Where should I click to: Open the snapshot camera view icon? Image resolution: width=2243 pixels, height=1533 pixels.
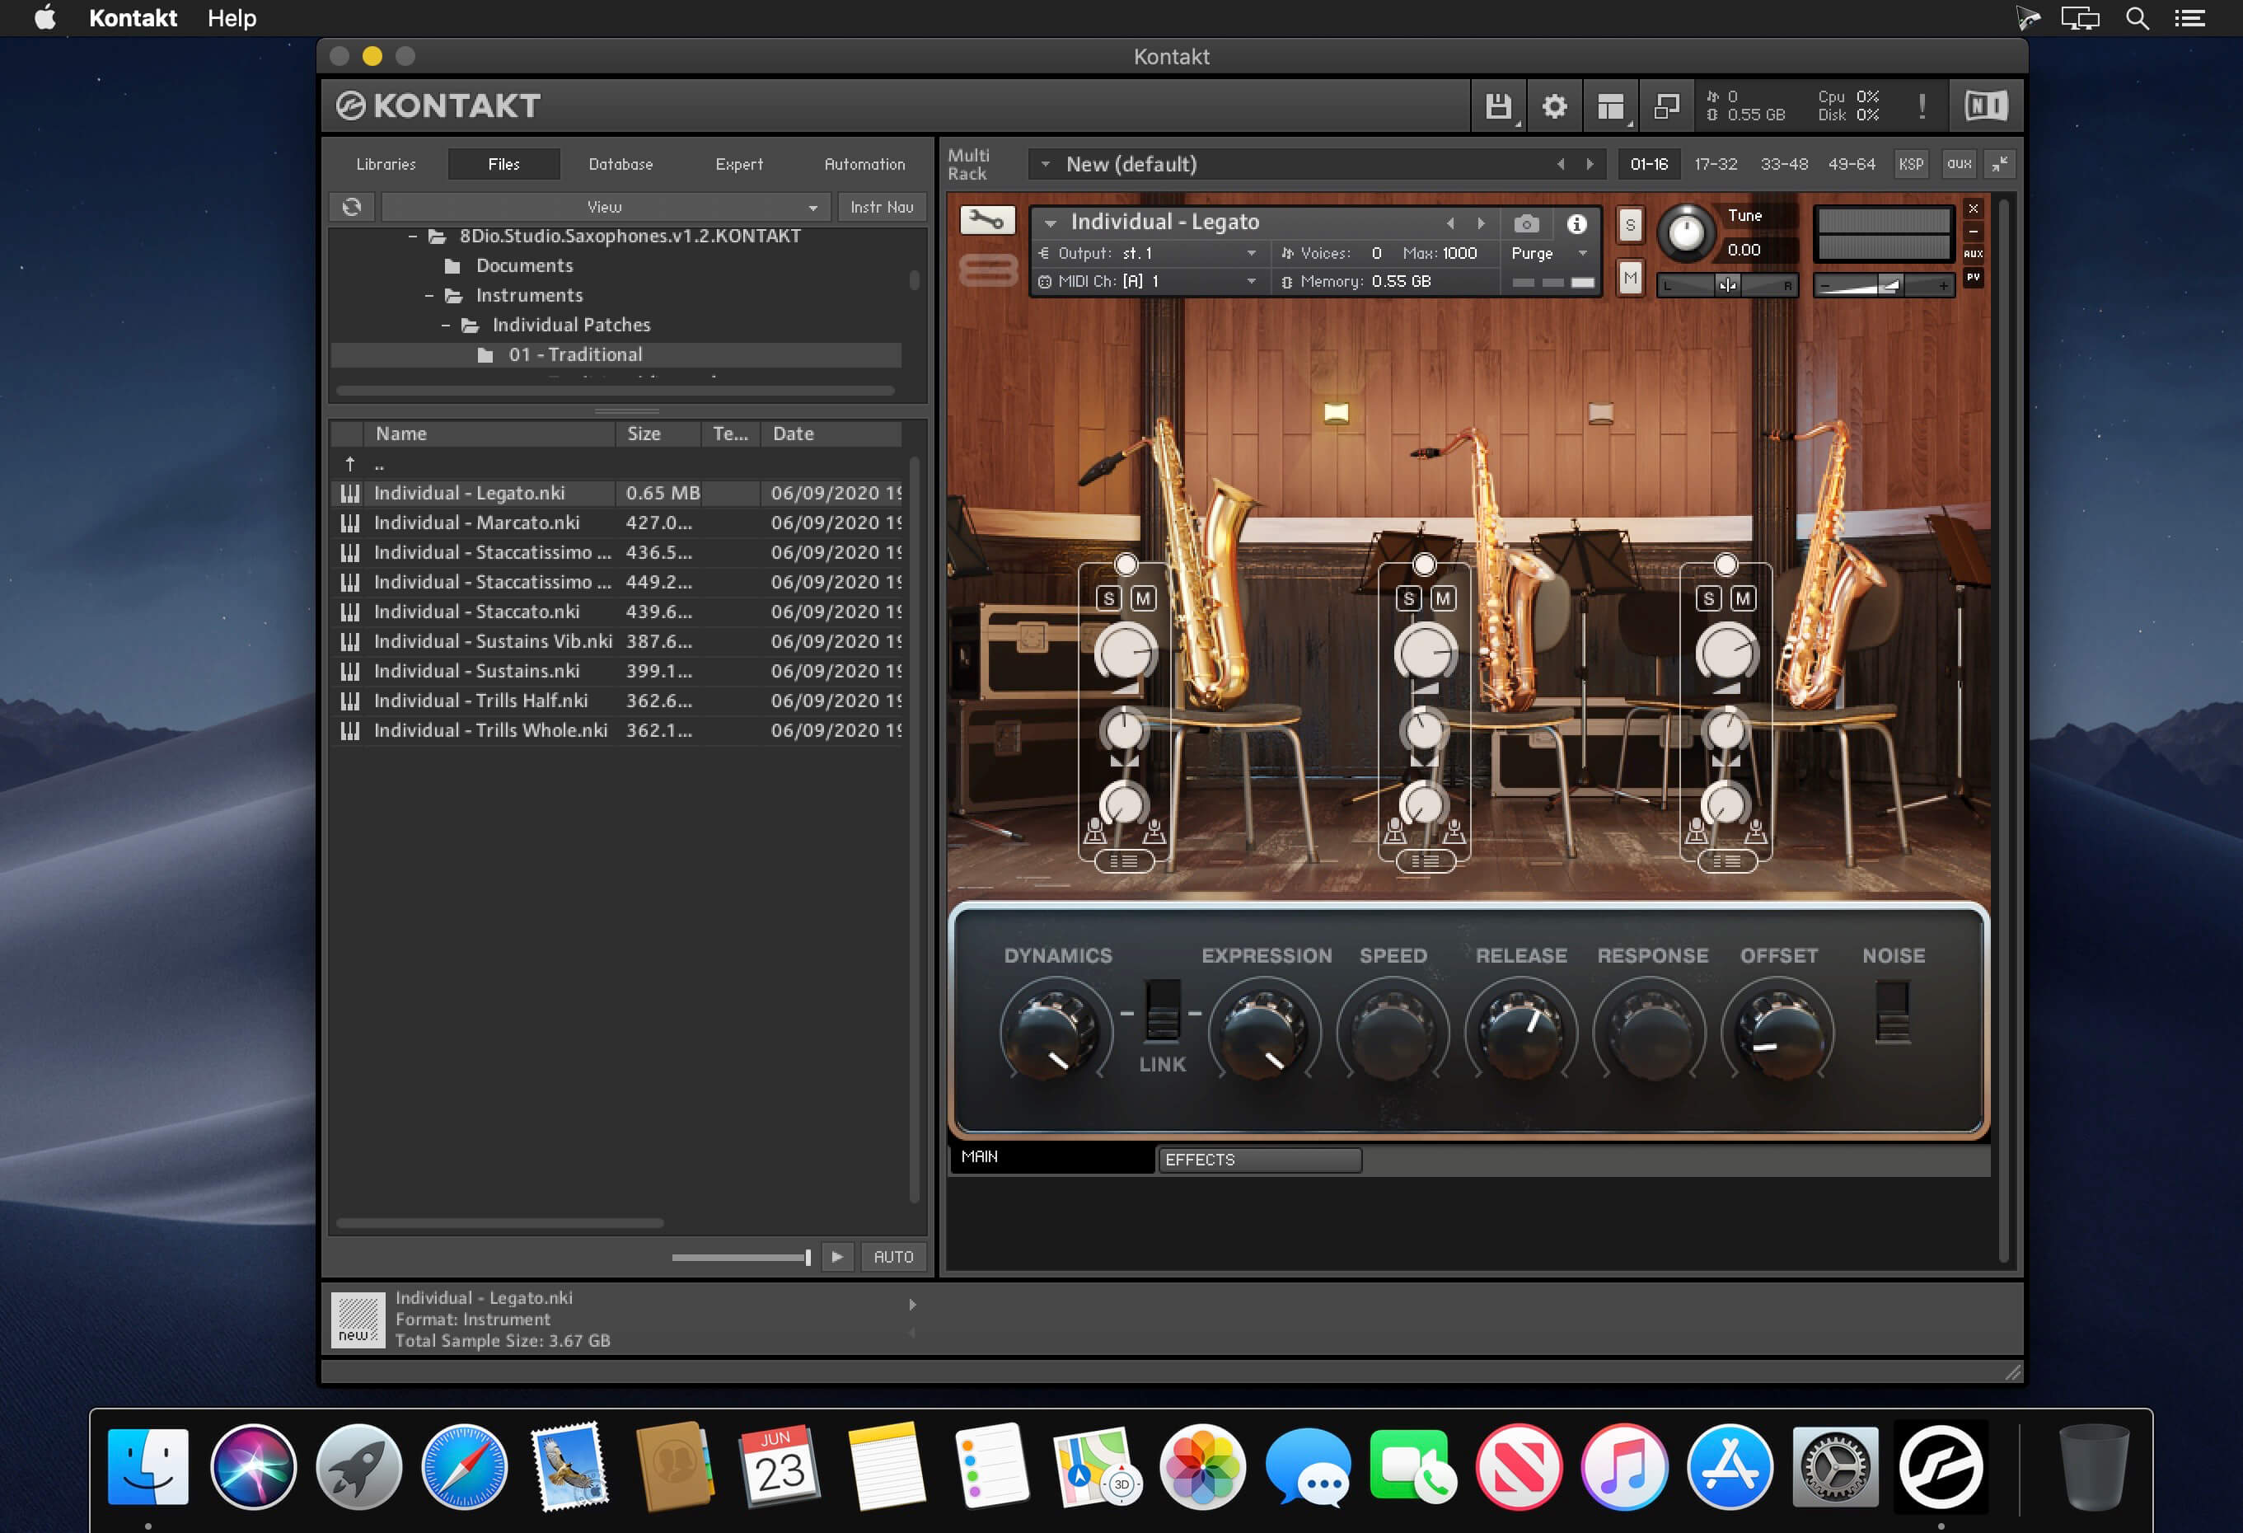pyautogui.click(x=1526, y=224)
